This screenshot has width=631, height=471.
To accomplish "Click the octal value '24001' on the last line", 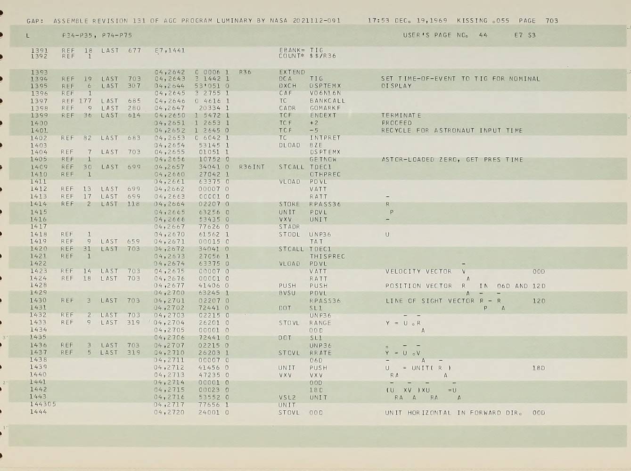I will (x=209, y=413).
